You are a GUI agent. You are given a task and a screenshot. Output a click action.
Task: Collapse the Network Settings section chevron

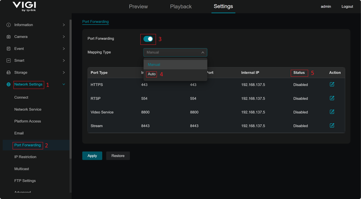coord(64,84)
